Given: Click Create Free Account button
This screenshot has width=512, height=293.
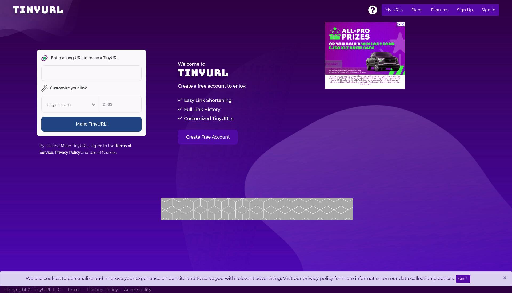Looking at the screenshot, I should pos(208,137).
